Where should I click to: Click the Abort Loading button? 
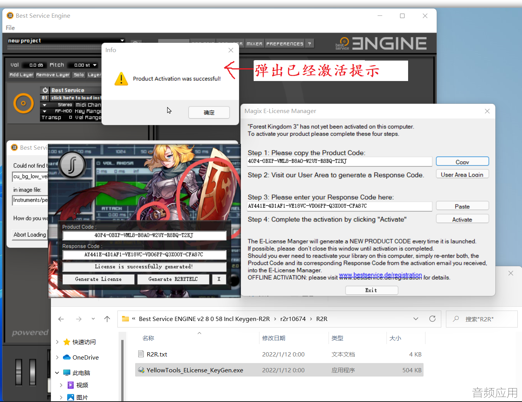(30, 235)
